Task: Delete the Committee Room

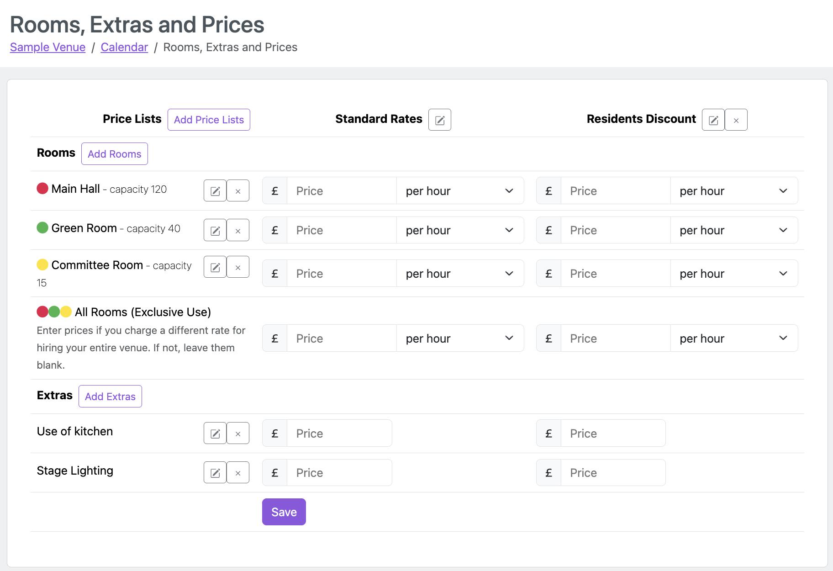Action: [238, 267]
